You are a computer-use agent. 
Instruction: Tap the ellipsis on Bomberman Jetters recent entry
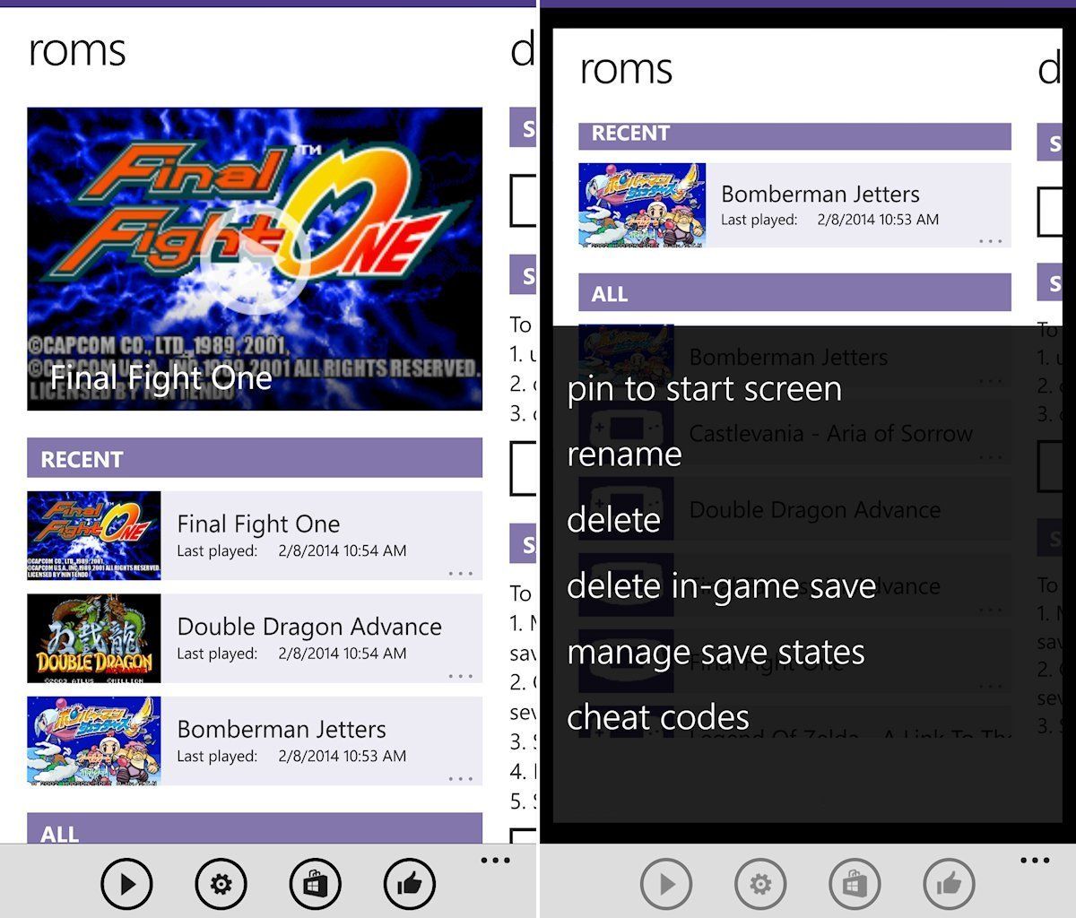tap(991, 240)
